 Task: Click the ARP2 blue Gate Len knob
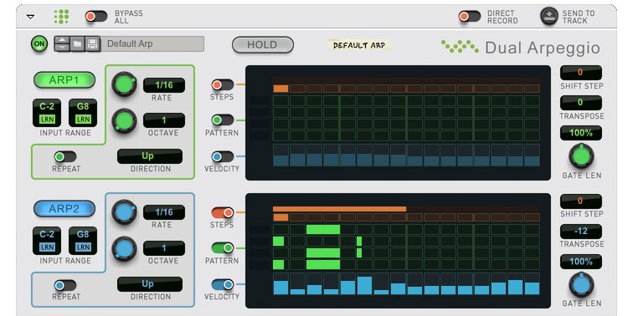(581, 284)
